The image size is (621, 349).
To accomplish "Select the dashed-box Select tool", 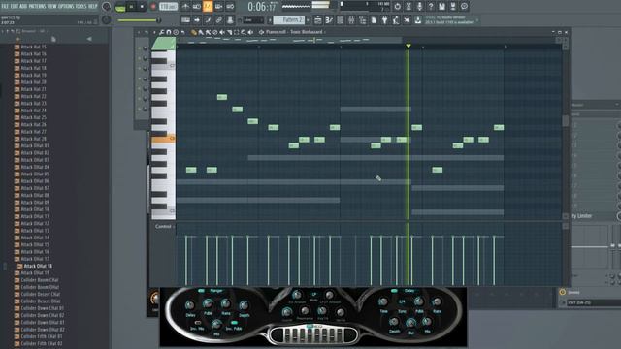I will (237, 32).
